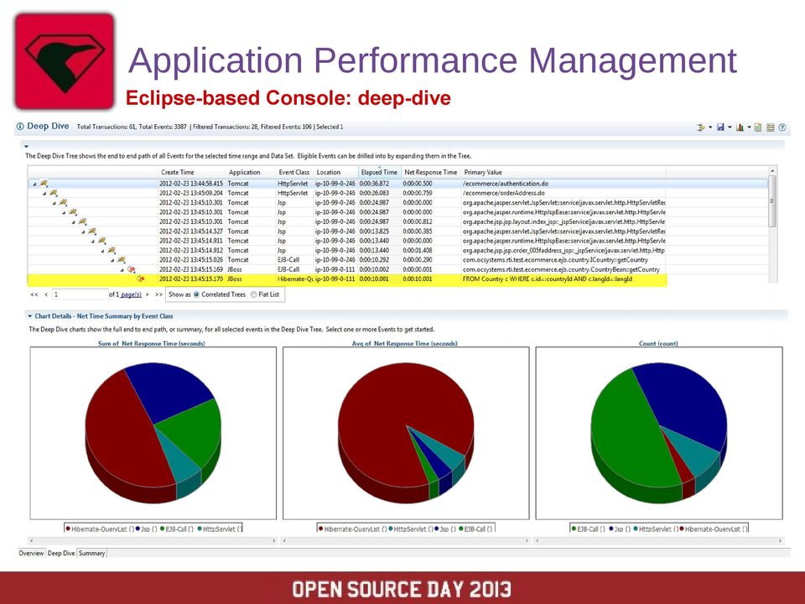Image resolution: width=805 pixels, height=604 pixels.
Task: Click the table layout toolbar icon
Action: pos(770,128)
